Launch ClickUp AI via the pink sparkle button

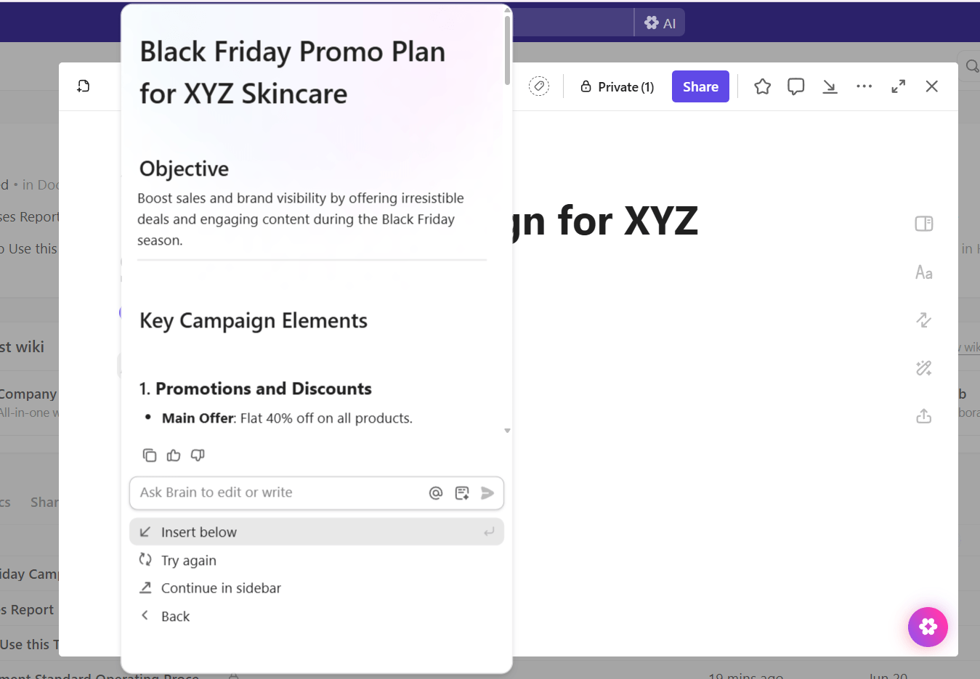[928, 627]
